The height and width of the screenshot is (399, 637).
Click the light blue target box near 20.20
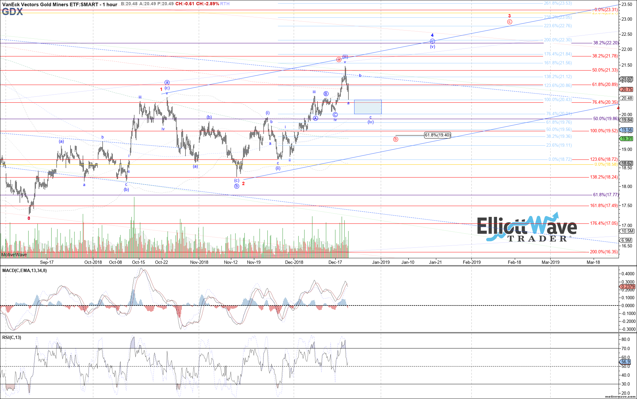(368, 107)
